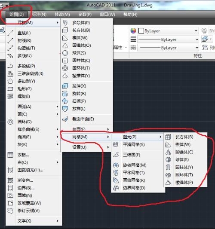The height and width of the screenshot is (229, 215).
Task: Click the 多段体(P) polysolid icon
Action: (x=65, y=23)
